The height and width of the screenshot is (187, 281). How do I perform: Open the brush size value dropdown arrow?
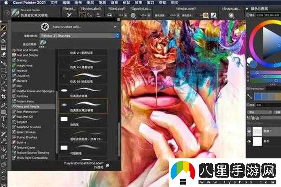(x=125, y=15)
